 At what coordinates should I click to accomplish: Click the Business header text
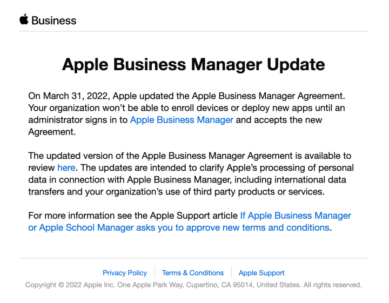pos(54,21)
